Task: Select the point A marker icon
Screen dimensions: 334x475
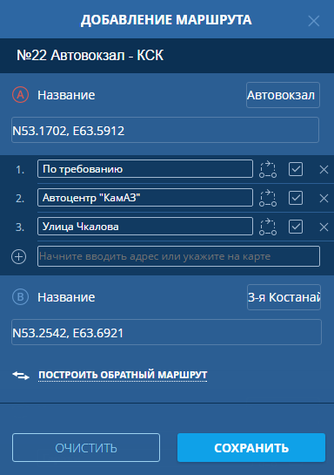Action: (x=20, y=95)
